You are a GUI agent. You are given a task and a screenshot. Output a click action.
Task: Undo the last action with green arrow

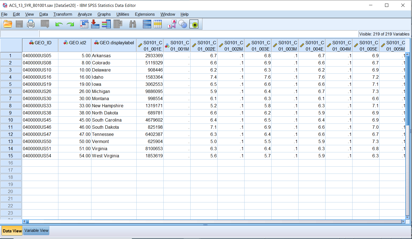click(59, 24)
